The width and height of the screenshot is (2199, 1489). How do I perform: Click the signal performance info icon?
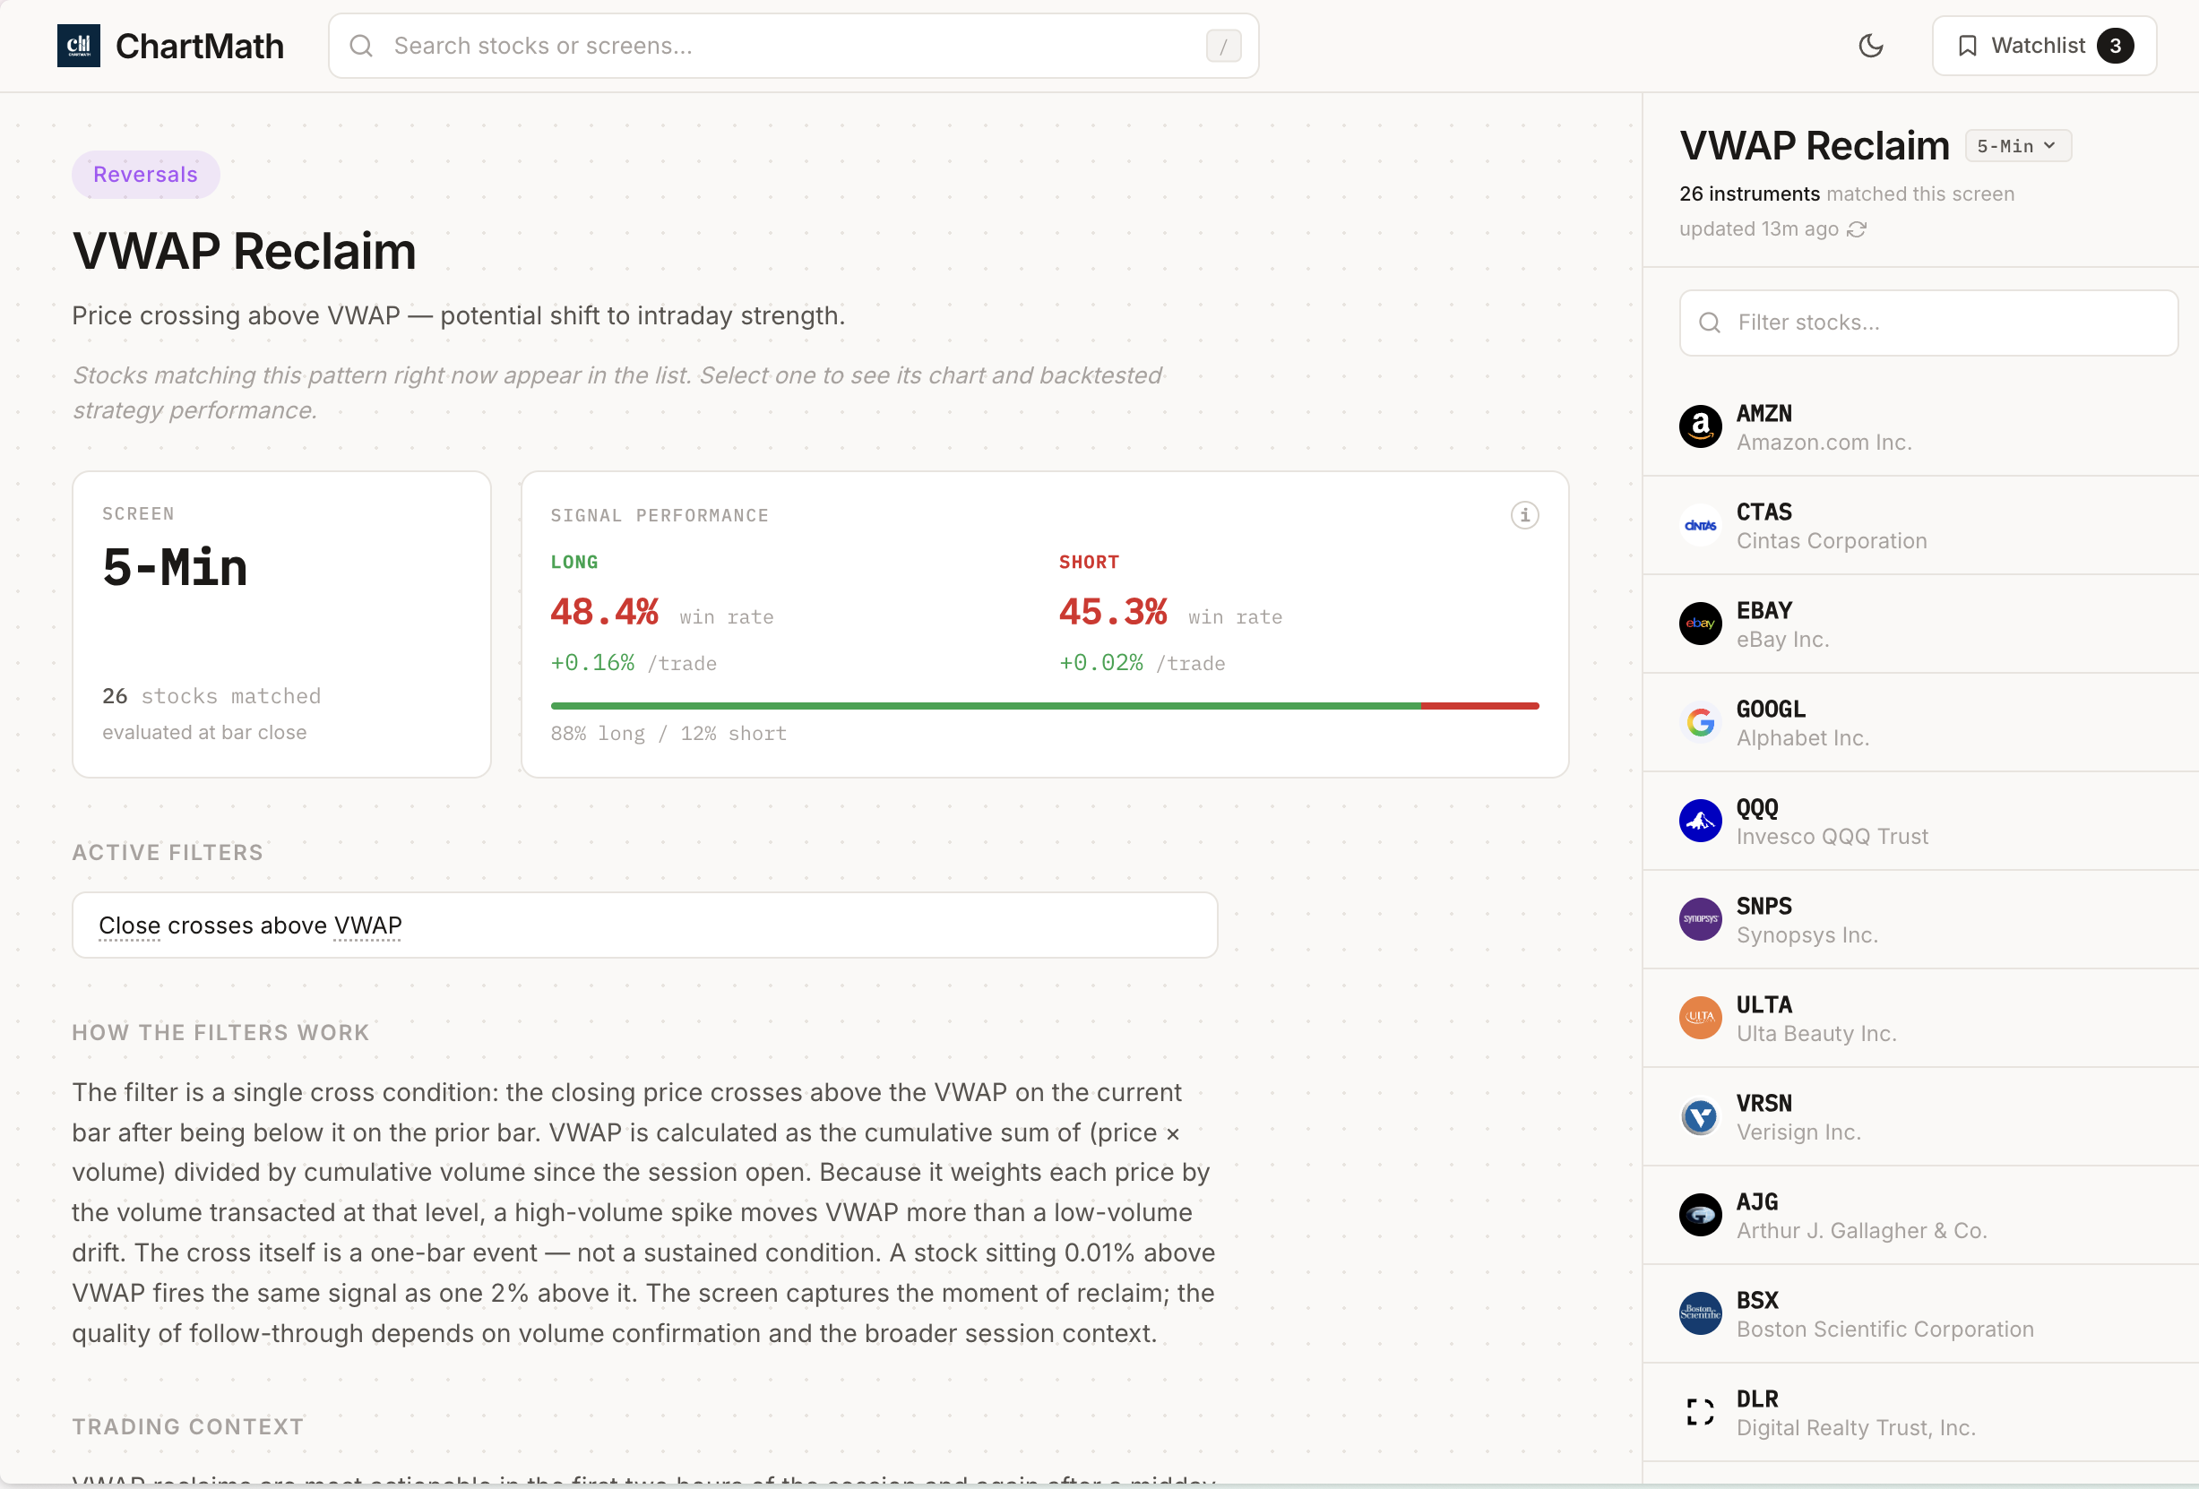1523,515
